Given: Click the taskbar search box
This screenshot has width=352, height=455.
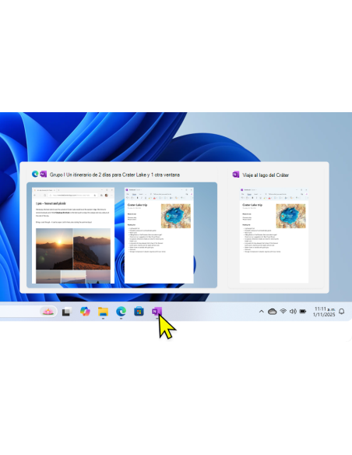Looking at the screenshot, I should click(x=28, y=312).
